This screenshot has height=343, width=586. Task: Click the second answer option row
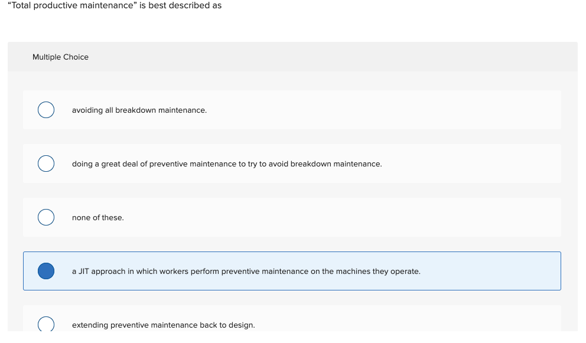pyautogui.click(x=292, y=164)
